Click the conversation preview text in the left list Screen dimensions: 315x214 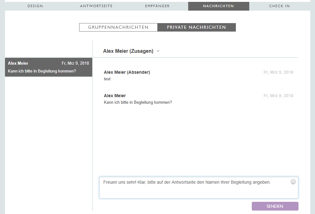point(42,71)
